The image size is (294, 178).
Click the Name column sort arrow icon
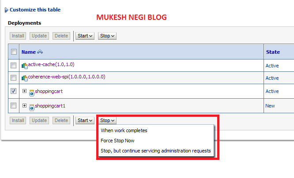40,52
